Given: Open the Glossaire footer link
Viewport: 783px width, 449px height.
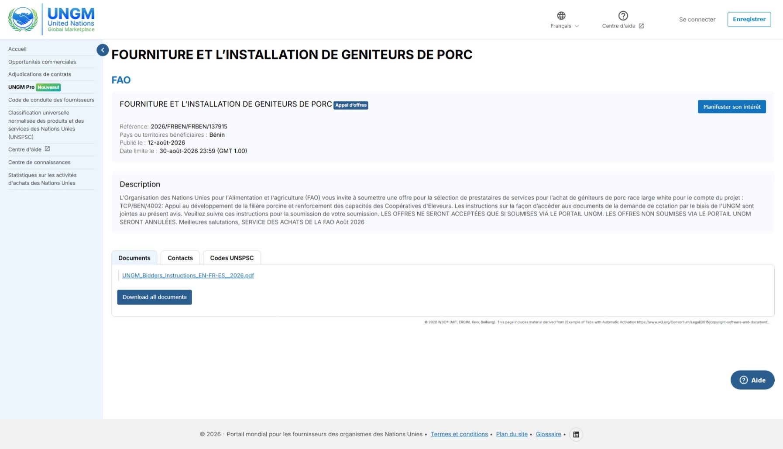Looking at the screenshot, I should (548, 435).
